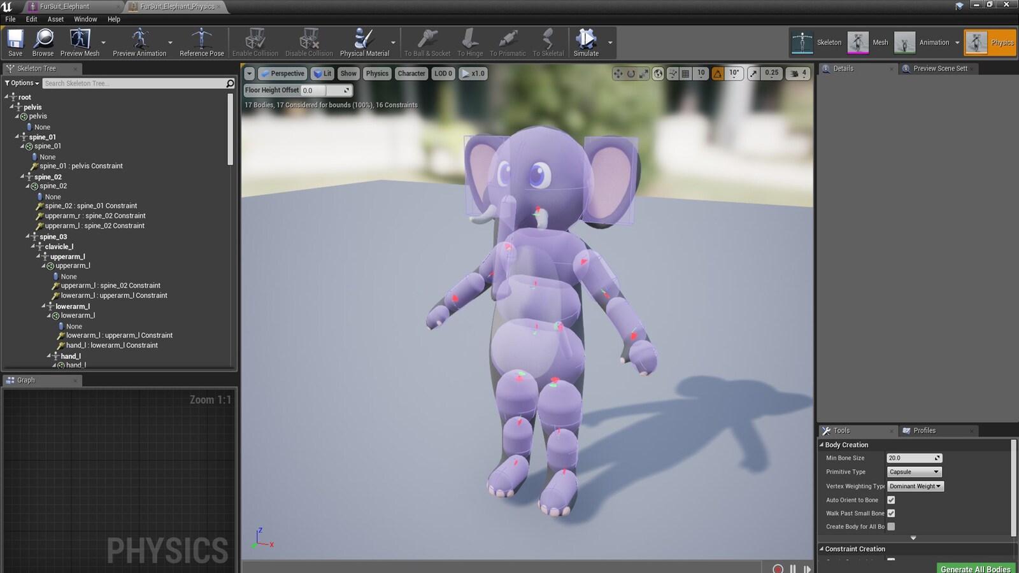Open the Vertex Weighting Type dropdown
The width and height of the screenshot is (1019, 573).
tap(915, 486)
